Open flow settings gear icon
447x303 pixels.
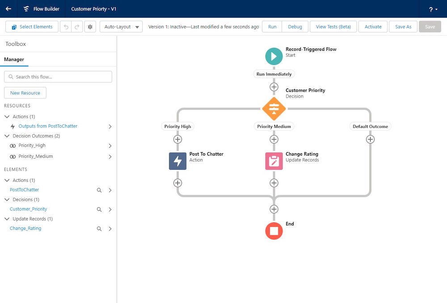tap(90, 27)
